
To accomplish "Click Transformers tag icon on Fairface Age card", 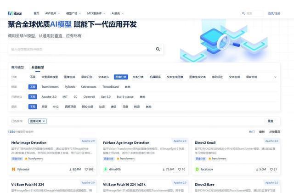I will coord(118,159).
